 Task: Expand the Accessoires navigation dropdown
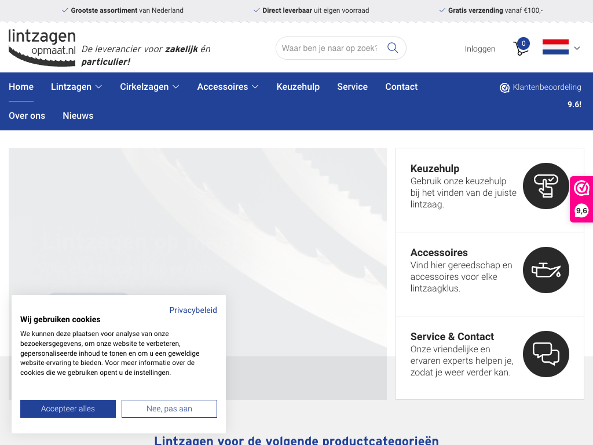click(x=228, y=87)
